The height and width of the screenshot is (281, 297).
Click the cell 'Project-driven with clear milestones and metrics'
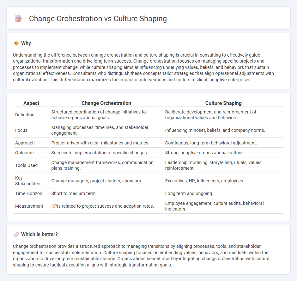pos(106,143)
